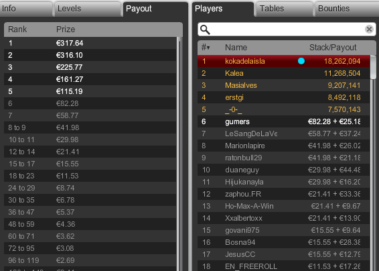Click the €161.27 fourth place prize
Screen dimensions: 379x271
(x=70, y=79)
